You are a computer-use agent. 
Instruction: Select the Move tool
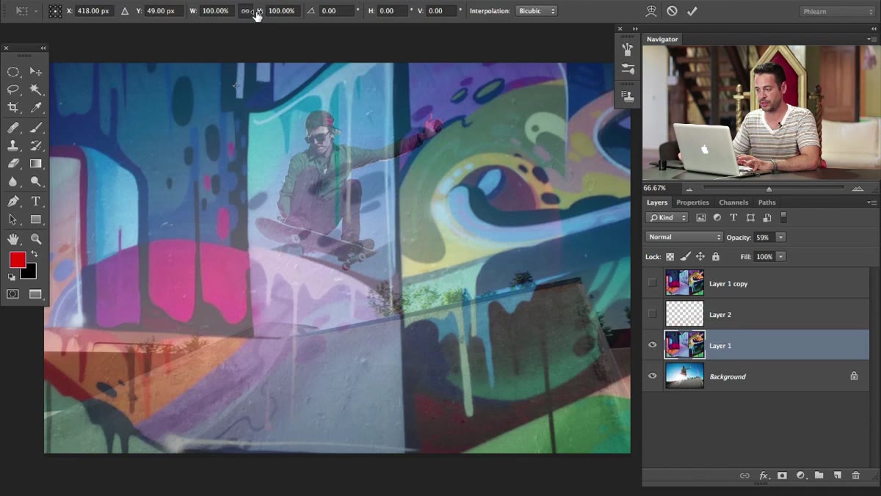(35, 71)
